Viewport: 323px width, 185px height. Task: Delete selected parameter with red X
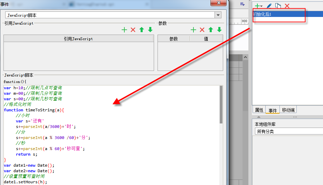coord(202,30)
